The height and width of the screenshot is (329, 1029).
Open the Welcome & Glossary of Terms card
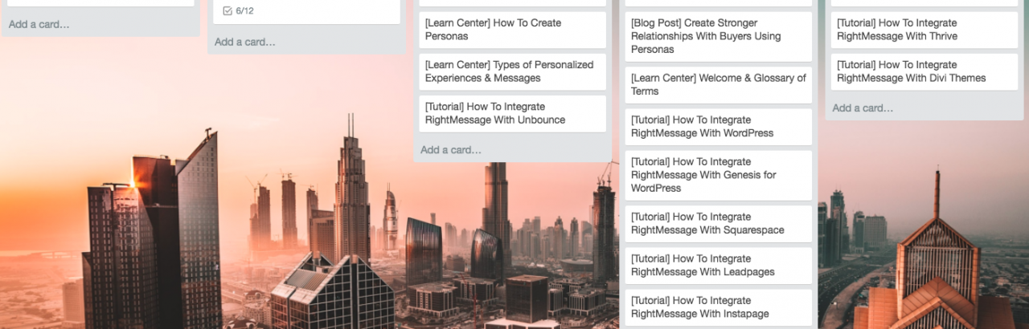[718, 85]
